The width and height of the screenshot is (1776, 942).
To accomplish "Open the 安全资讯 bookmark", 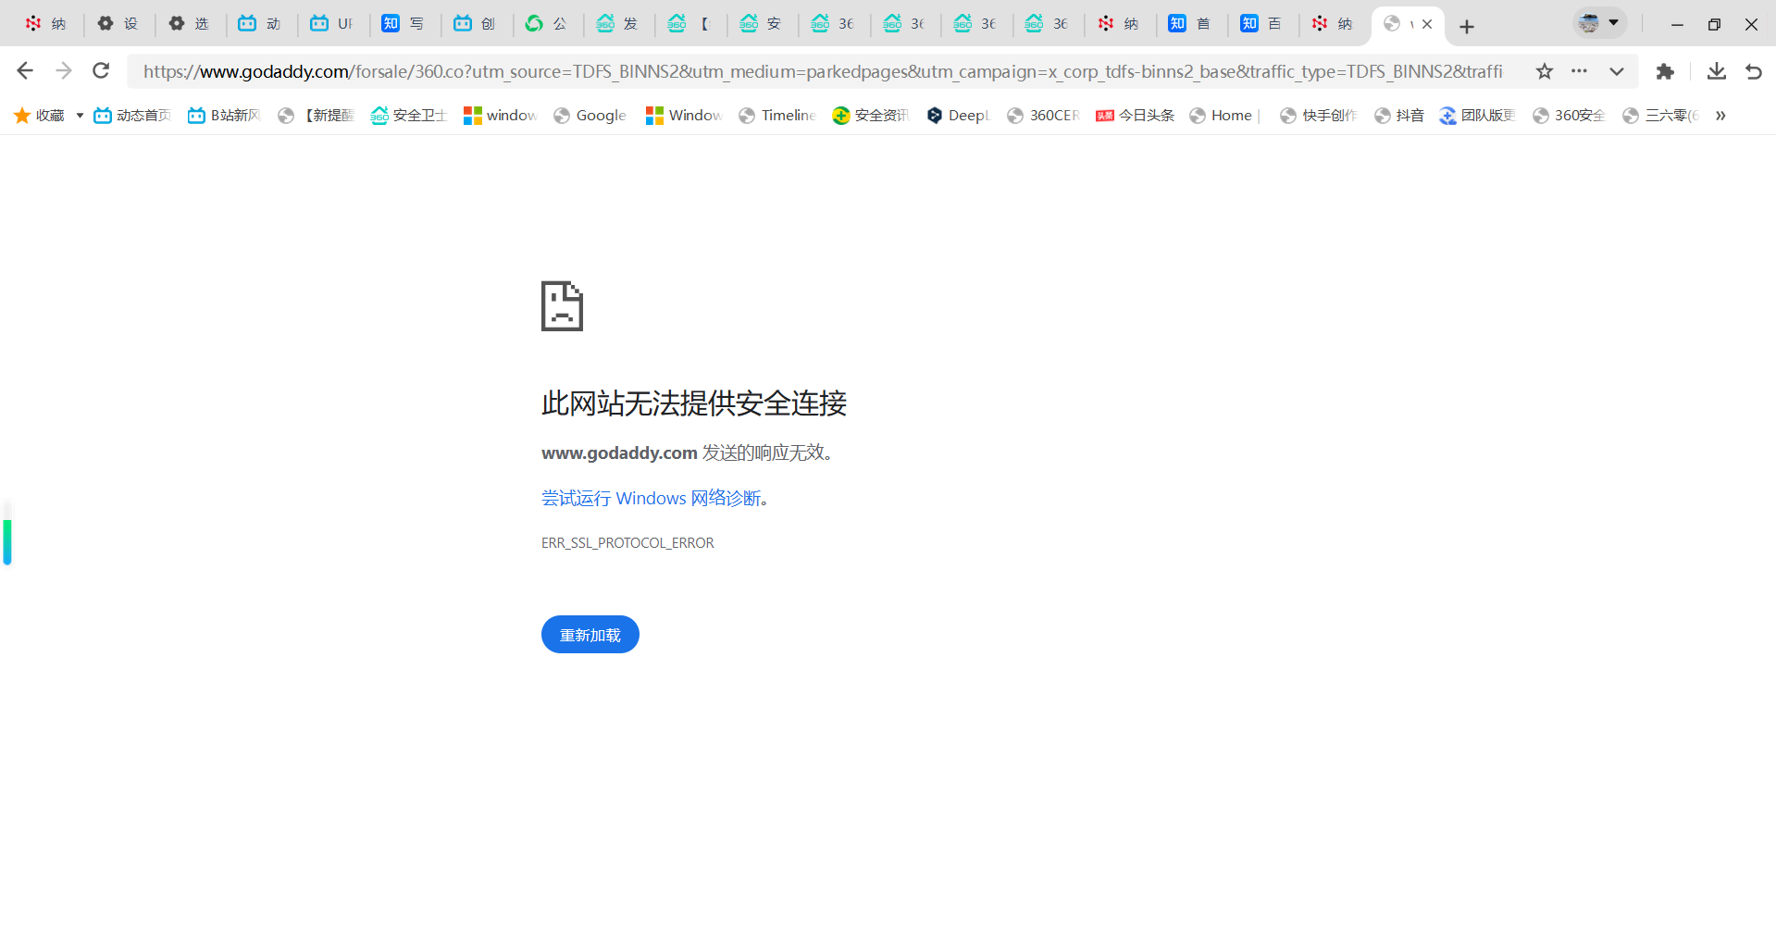I will 871,116.
